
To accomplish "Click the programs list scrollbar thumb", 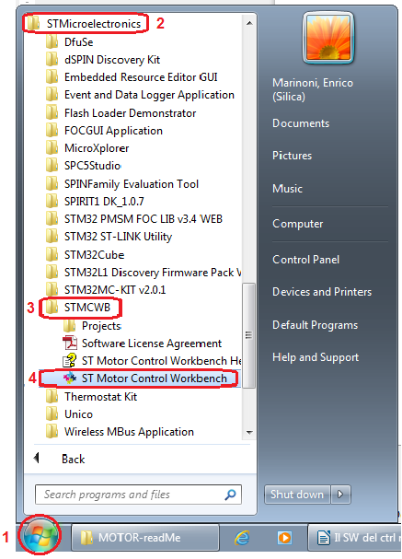I will (x=249, y=335).
